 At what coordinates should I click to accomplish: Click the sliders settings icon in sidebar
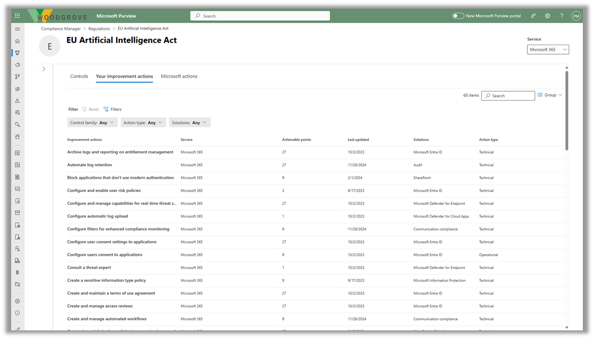[x=17, y=112]
